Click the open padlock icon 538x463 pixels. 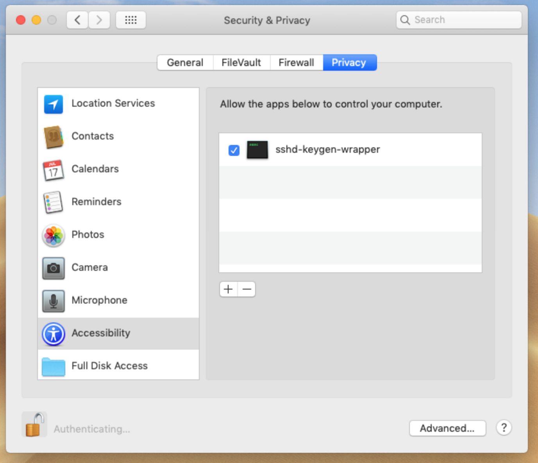click(34, 424)
